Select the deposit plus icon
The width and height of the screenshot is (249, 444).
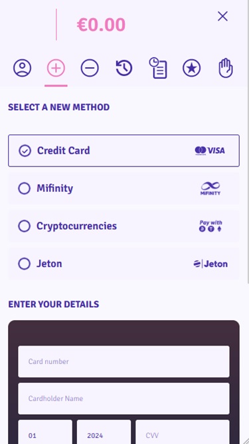coord(56,68)
